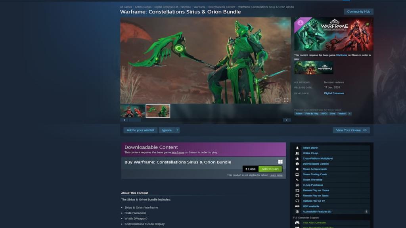Follow the Warframe link in DLC banner
Image resolution: width=406 pixels, height=228 pixels.
click(178, 152)
